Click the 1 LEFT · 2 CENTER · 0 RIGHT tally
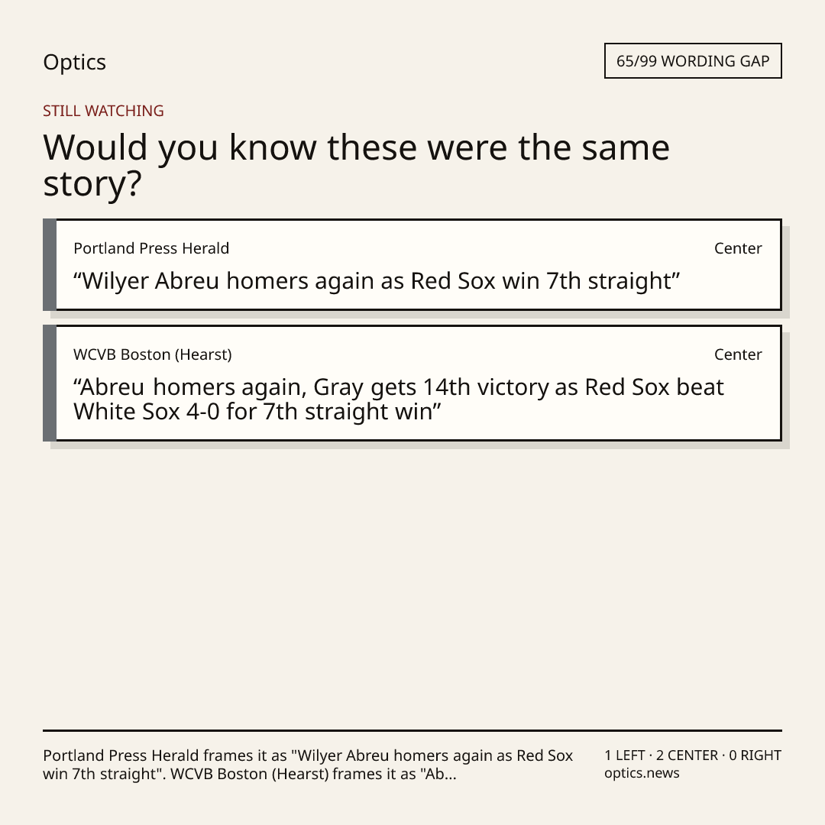This screenshot has width=825, height=825. point(693,755)
